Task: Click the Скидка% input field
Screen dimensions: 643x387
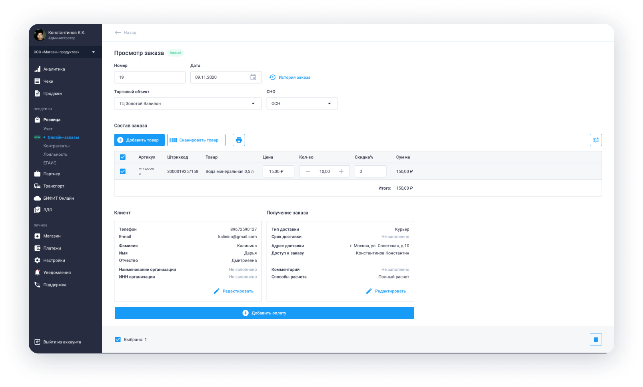Action: 370,171
